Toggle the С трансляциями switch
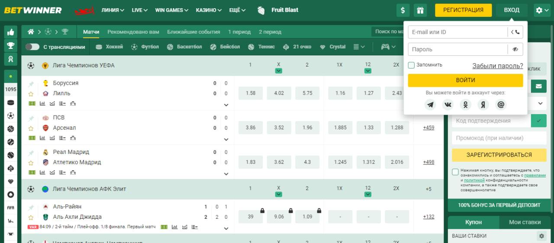554x243 pixels. point(32,47)
